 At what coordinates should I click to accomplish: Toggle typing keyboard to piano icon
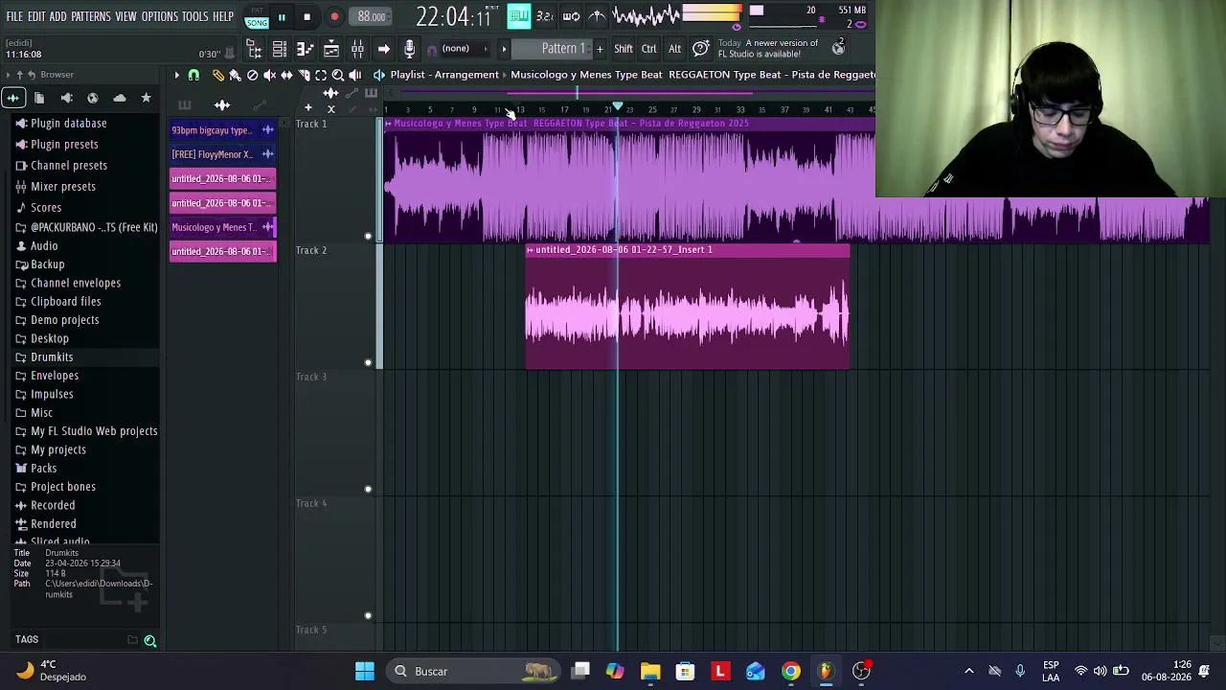(x=519, y=15)
